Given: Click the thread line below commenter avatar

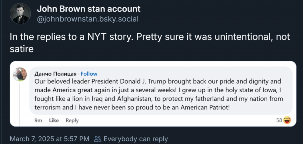Looking at the screenshot, I should [20, 100].
